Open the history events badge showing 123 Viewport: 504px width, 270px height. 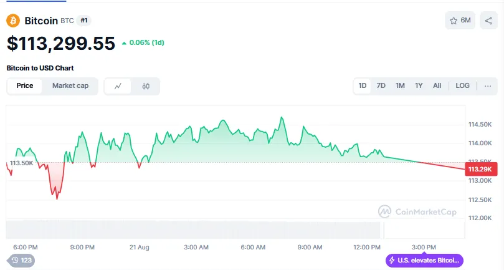coord(22,260)
